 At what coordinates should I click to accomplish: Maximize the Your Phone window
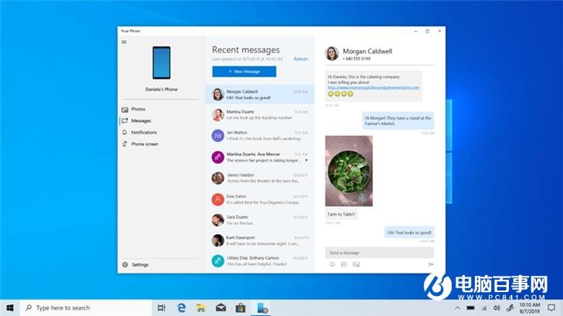pos(427,31)
